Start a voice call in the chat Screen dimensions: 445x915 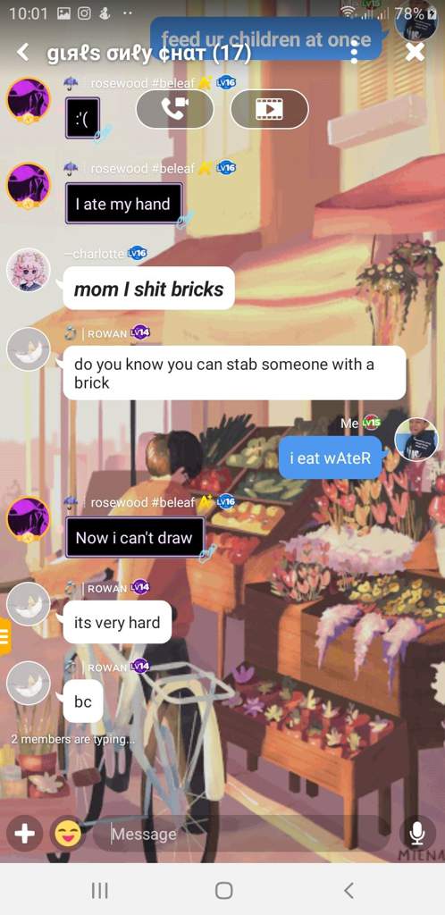click(174, 109)
